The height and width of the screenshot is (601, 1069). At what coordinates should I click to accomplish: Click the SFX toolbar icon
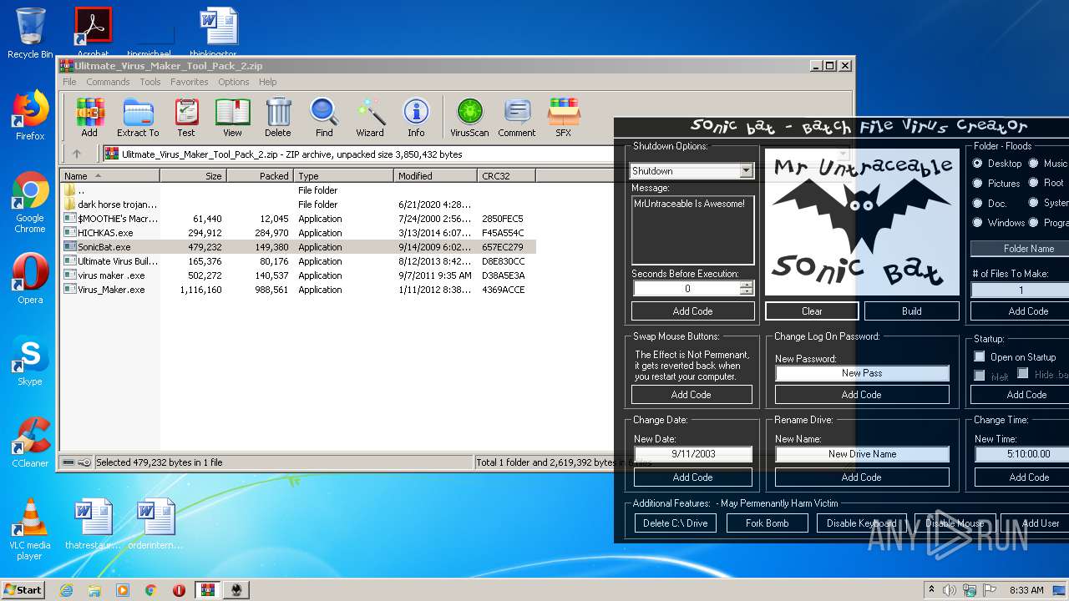(564, 118)
